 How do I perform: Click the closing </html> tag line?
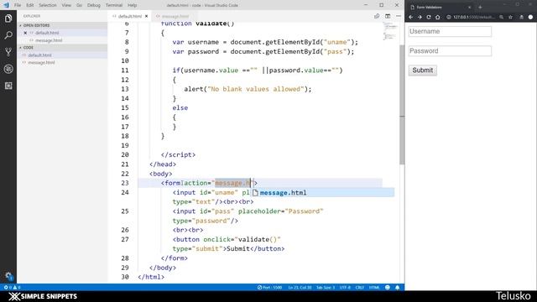[x=151, y=277]
